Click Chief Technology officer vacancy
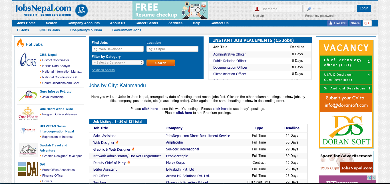The image size is (390, 184). pyautogui.click(x=346, y=63)
